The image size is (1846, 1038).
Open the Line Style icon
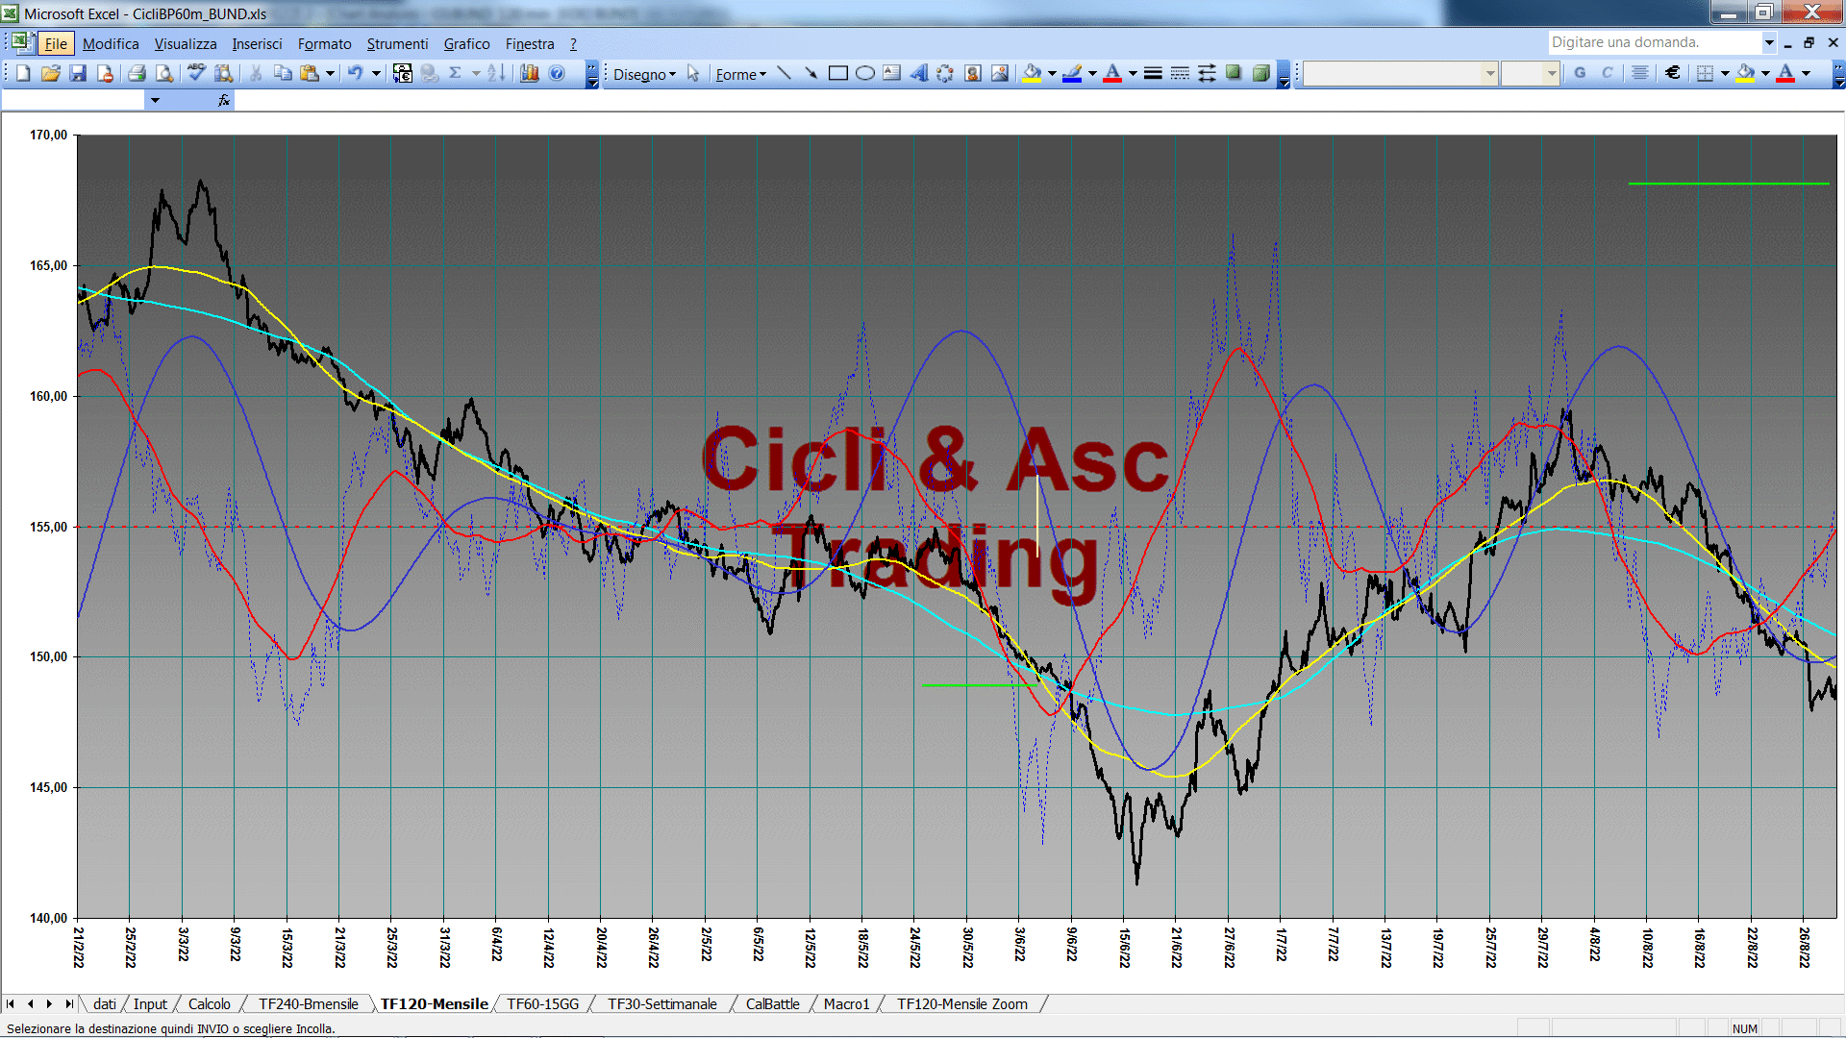1153,73
